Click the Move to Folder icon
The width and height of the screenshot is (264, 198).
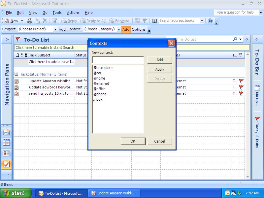coord(37,21)
